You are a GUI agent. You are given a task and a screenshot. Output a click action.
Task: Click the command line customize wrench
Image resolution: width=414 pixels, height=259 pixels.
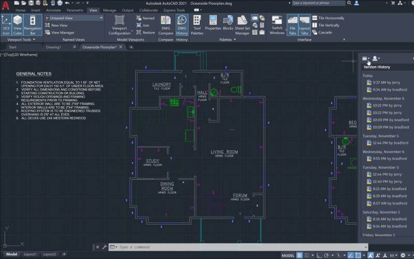coord(105,247)
